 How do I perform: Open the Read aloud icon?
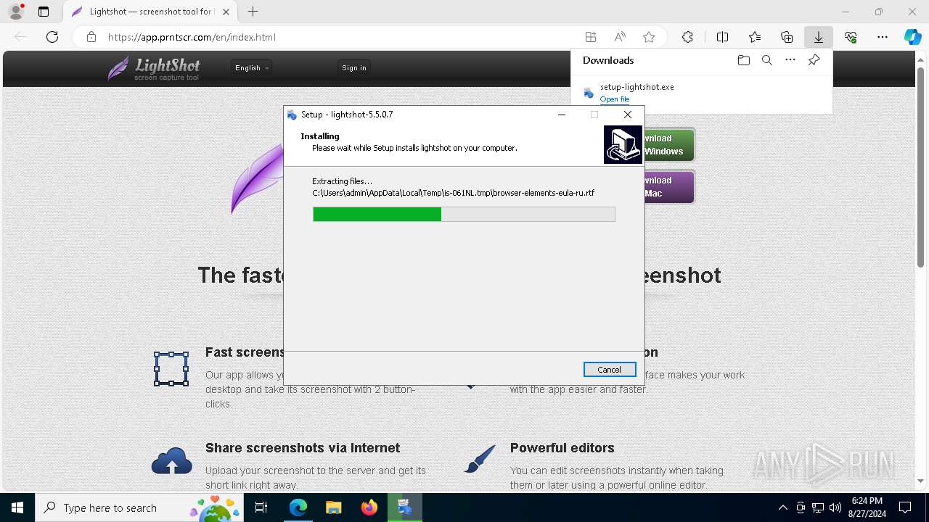pyautogui.click(x=620, y=37)
